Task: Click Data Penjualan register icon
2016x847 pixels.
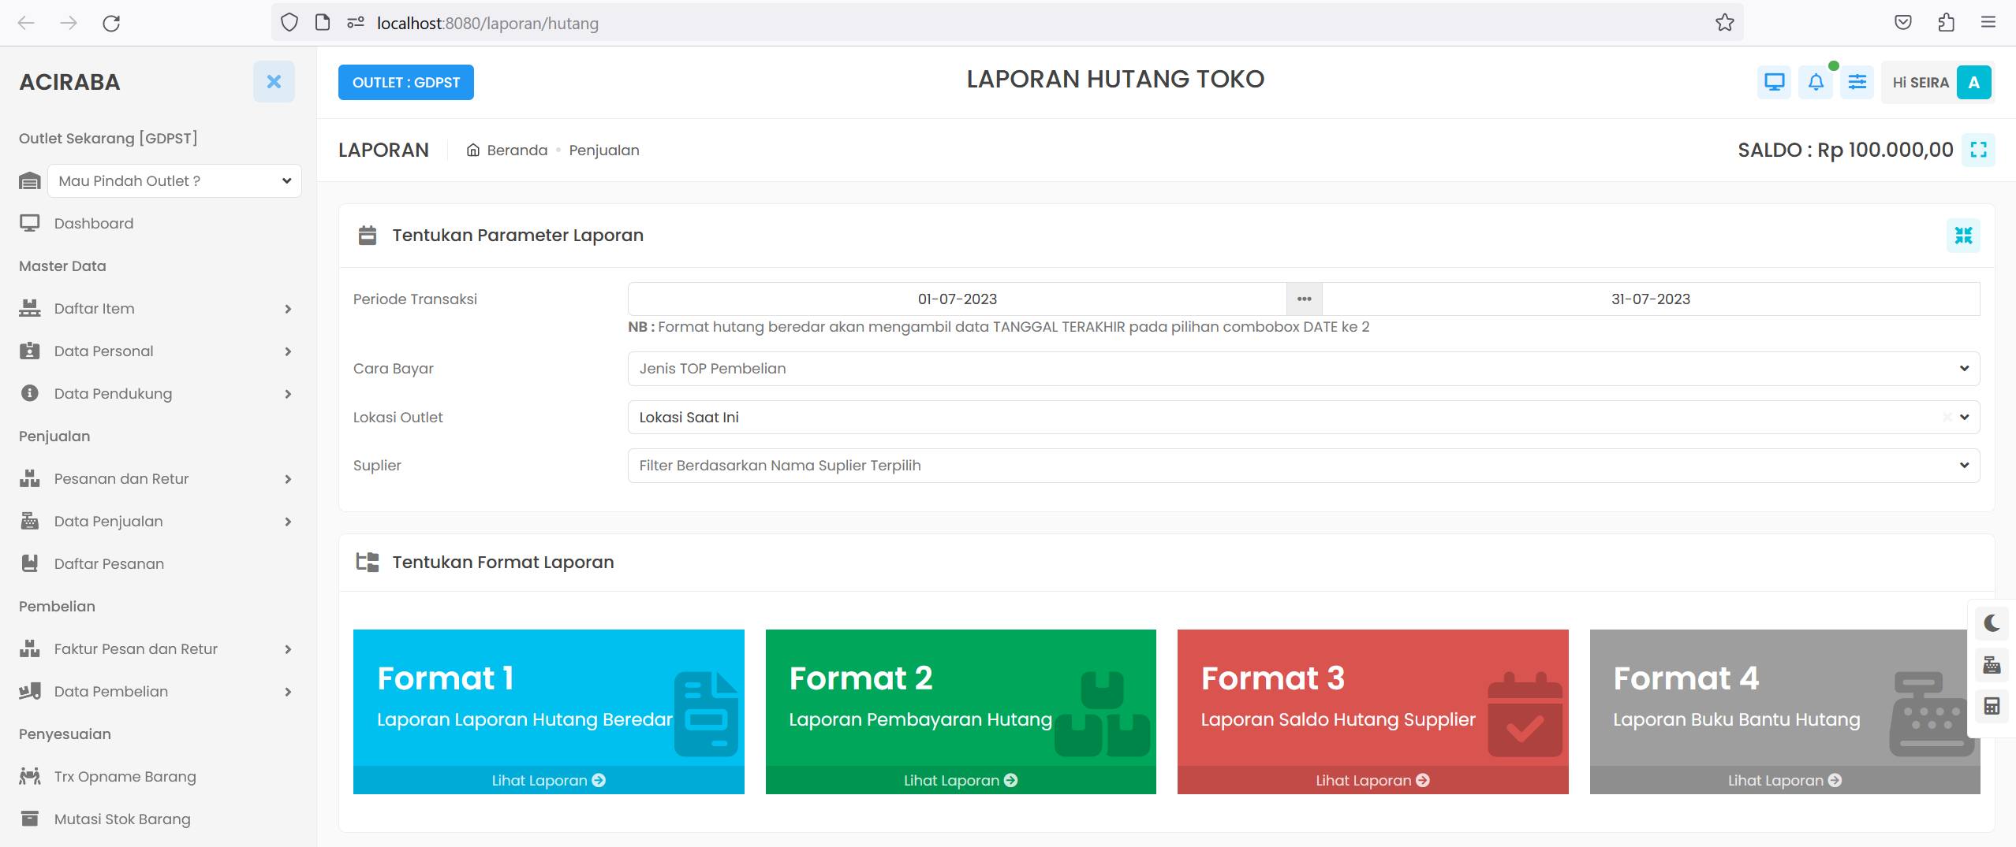Action: (29, 521)
